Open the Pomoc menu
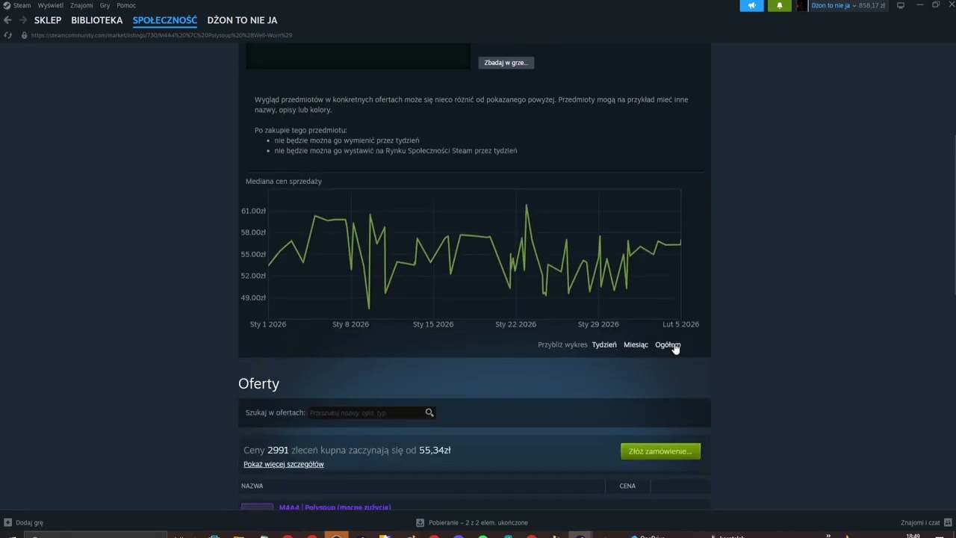956x538 pixels. 126,5
